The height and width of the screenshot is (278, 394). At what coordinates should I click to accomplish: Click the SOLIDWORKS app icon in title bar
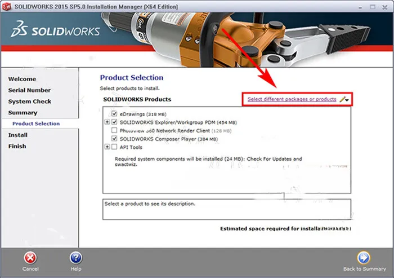click(7, 7)
